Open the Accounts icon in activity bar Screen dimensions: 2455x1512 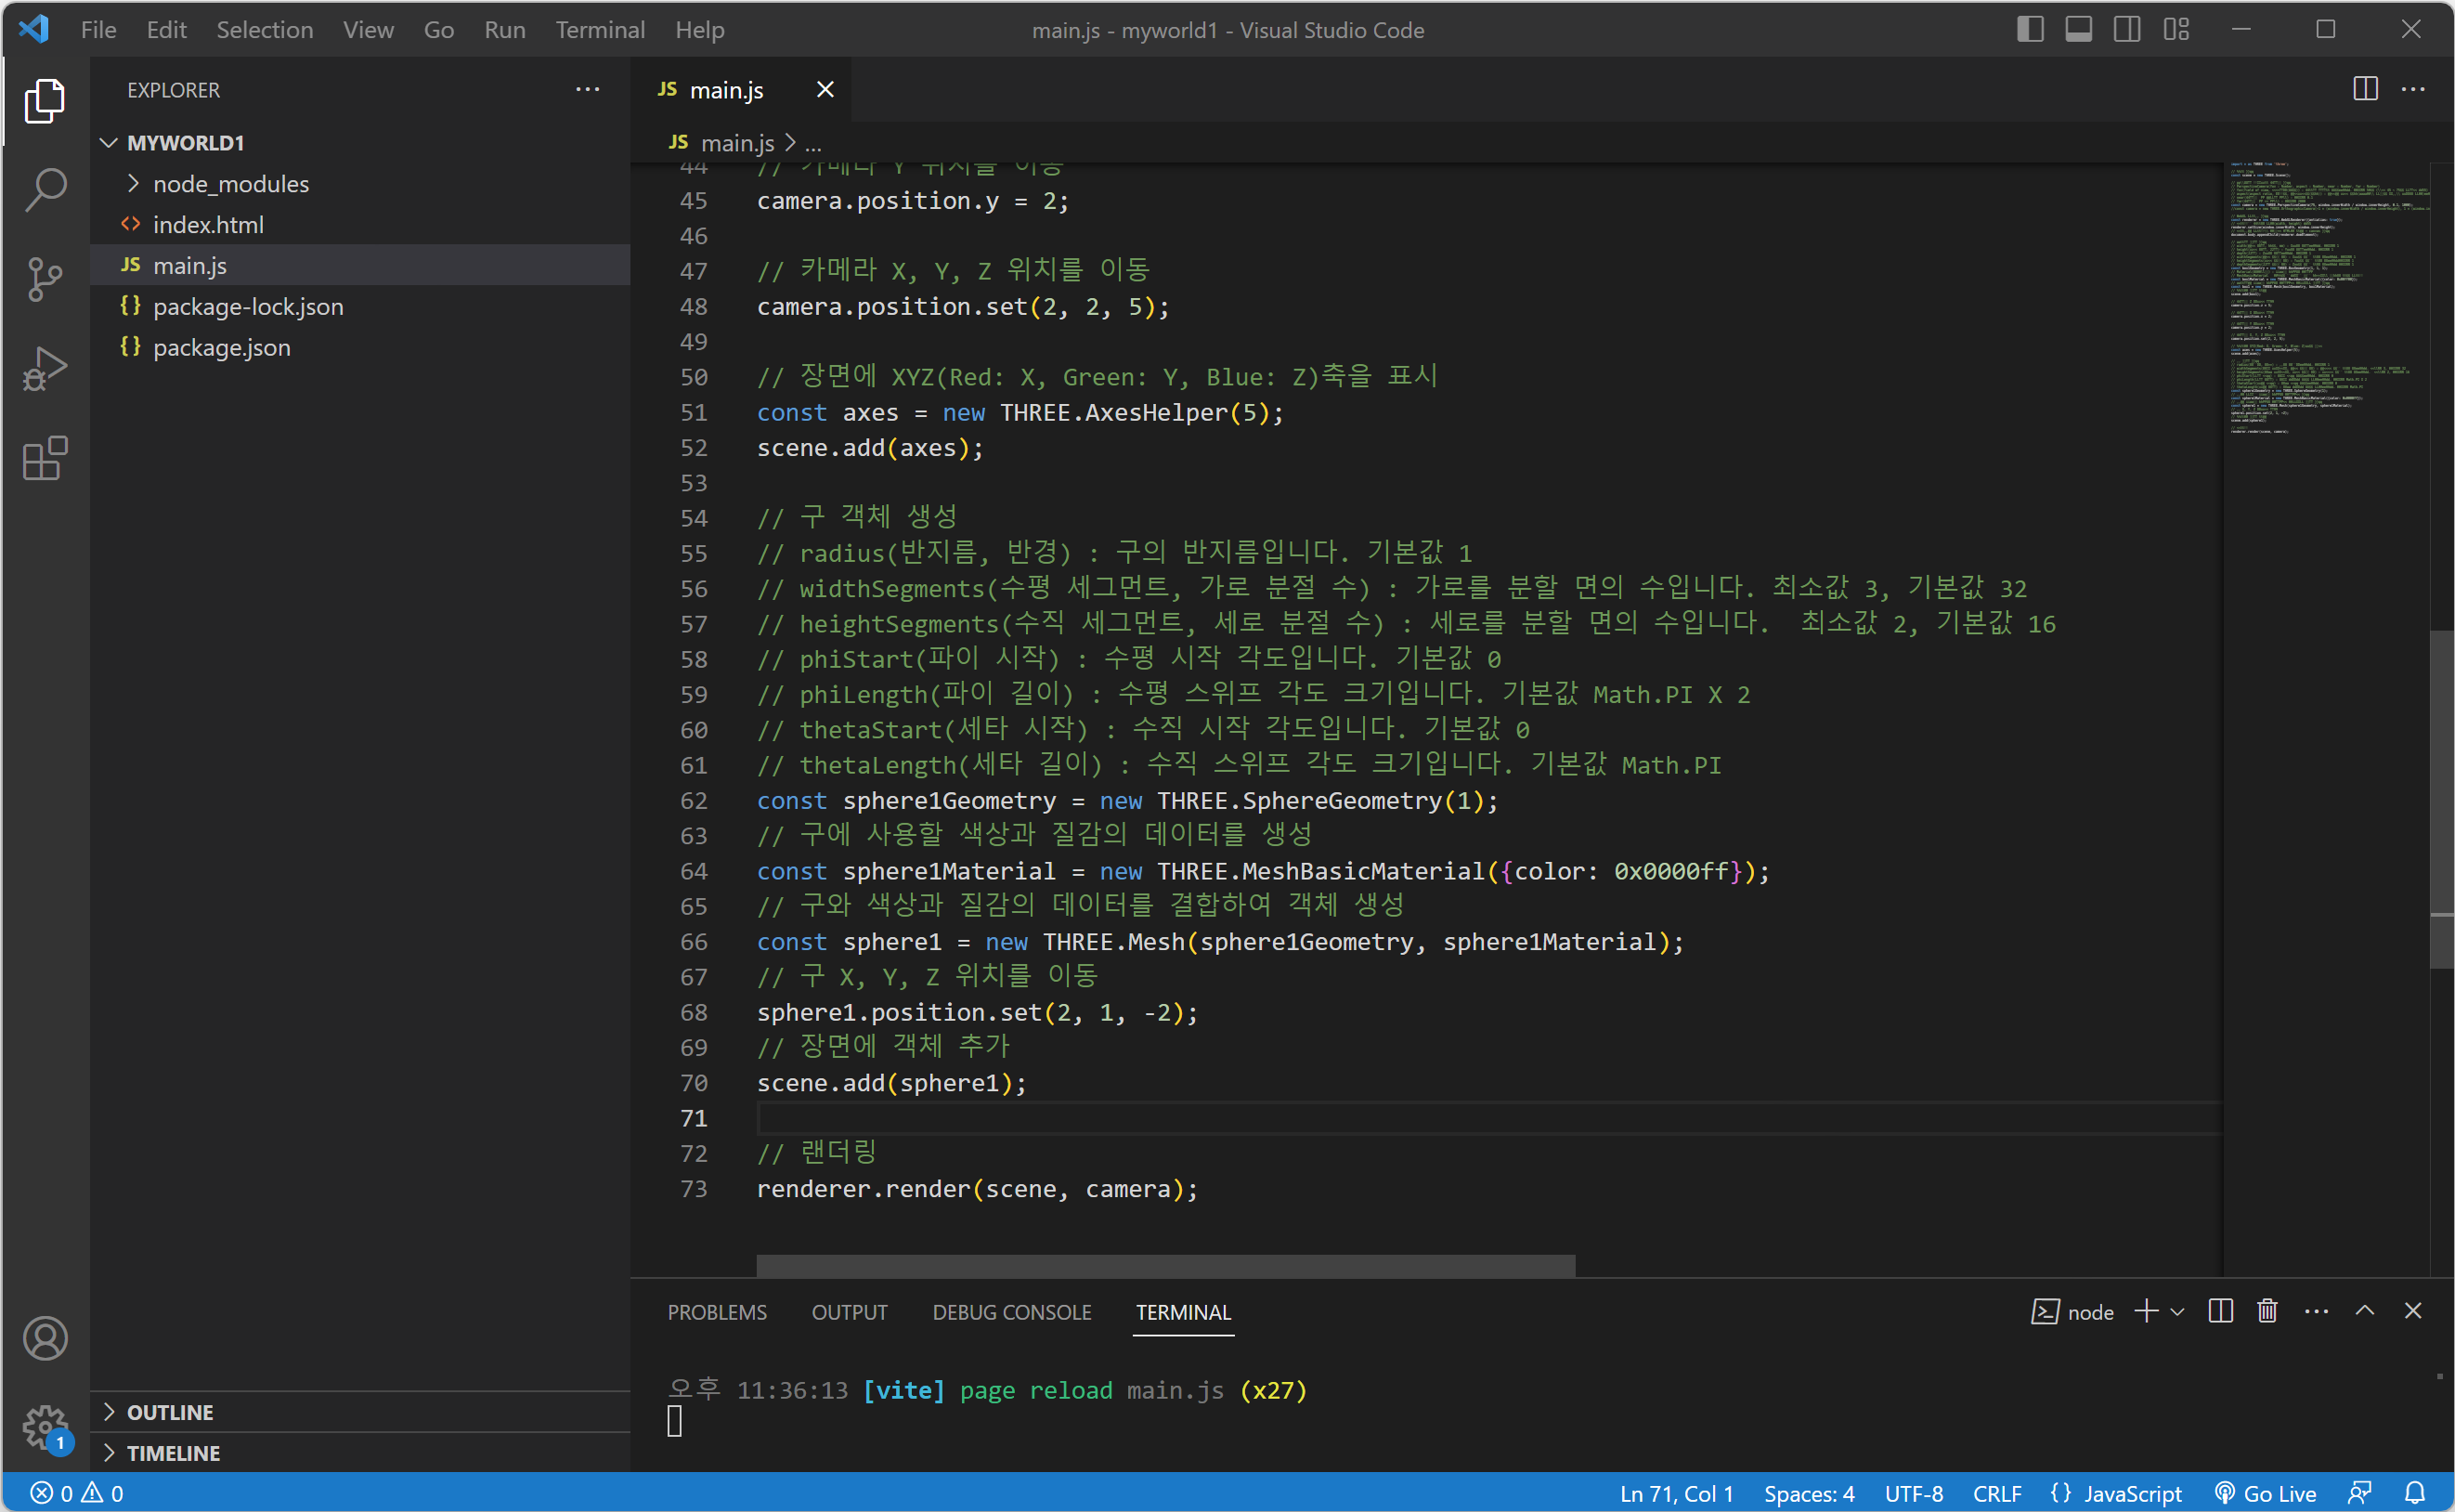pyautogui.click(x=45, y=1338)
